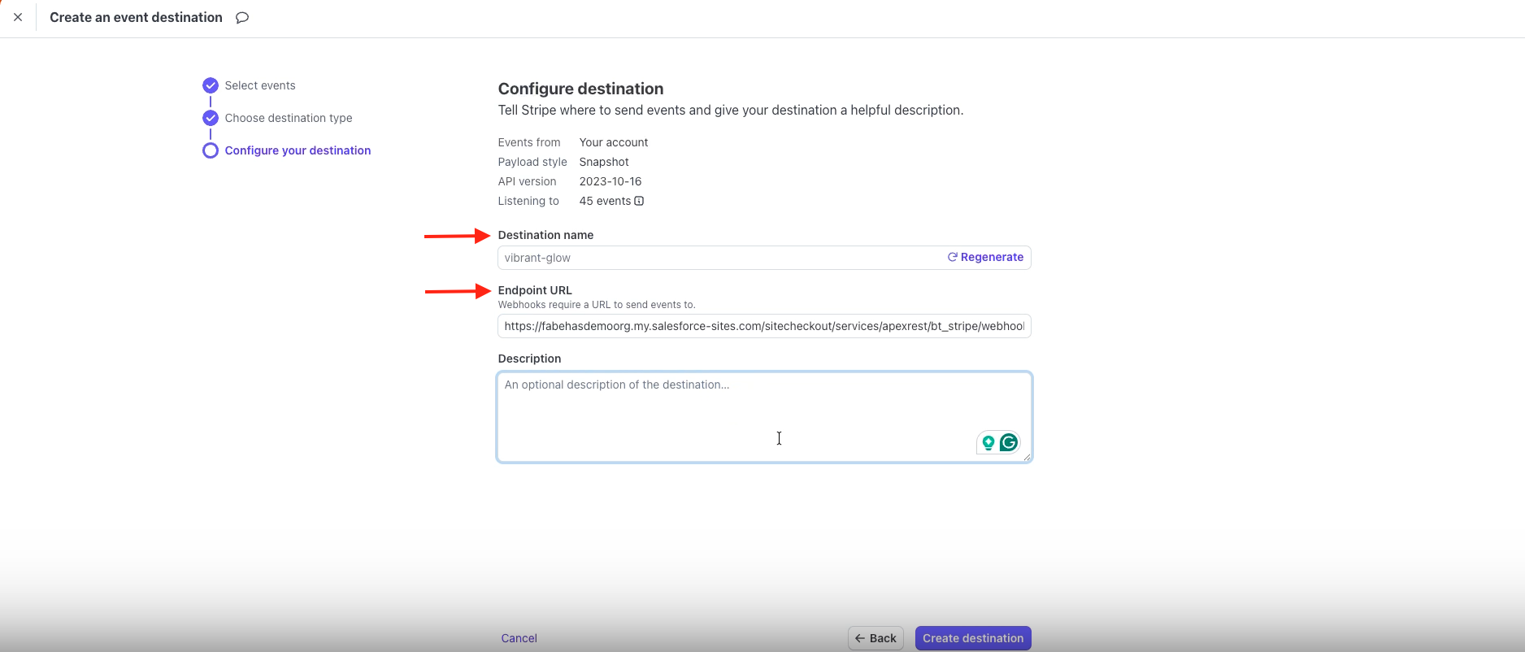Click the info icon beside 45 events
The height and width of the screenshot is (652, 1525).
pyautogui.click(x=639, y=201)
